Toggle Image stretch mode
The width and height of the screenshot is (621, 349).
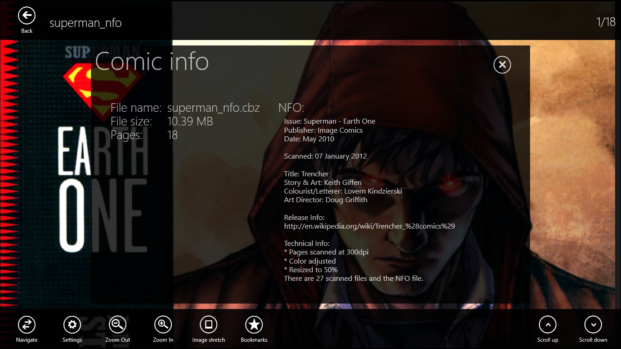(209, 324)
